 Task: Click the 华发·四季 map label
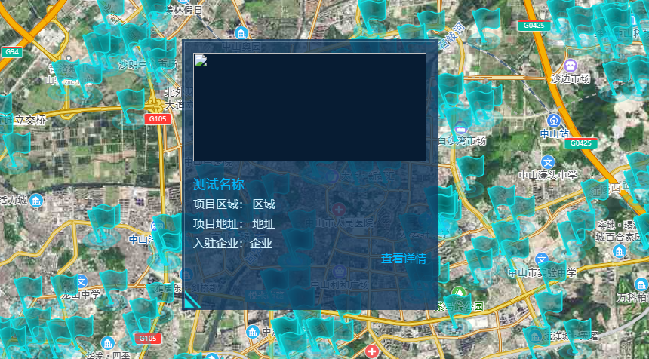[x=108, y=356]
